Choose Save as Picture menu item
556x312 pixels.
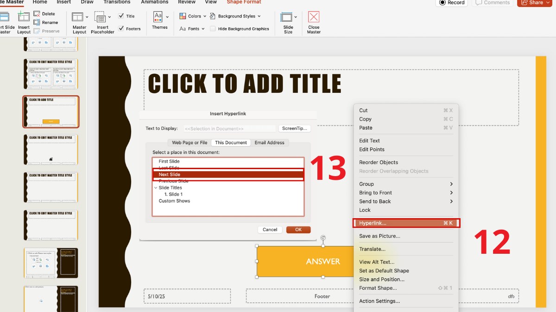coord(405,236)
